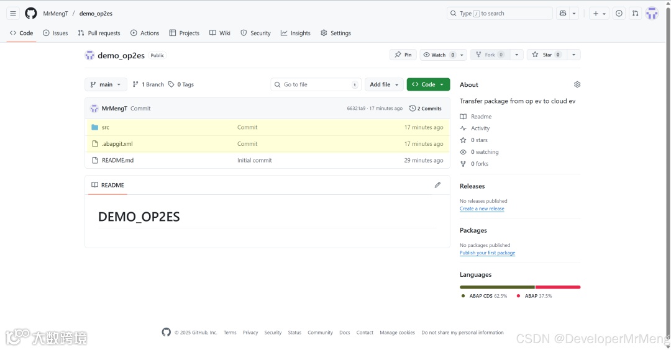Image resolution: width=671 pixels, height=350 pixels.
Task: Open the Insights tab
Action: click(296, 33)
